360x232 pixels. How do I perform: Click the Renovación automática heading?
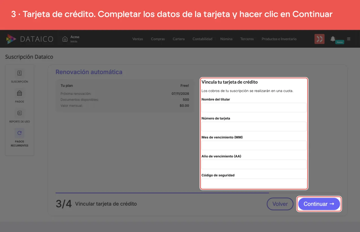pyautogui.click(x=89, y=72)
